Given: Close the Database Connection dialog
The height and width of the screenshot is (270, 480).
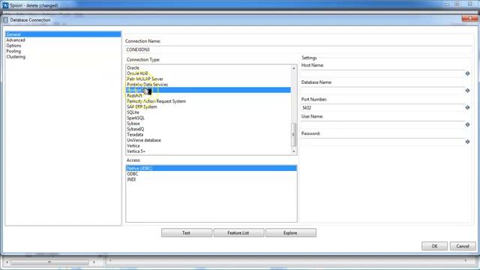Looking at the screenshot, I should click(x=469, y=19).
